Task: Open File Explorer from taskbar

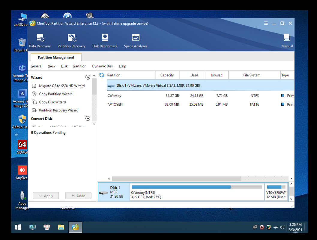Action: 61,227
